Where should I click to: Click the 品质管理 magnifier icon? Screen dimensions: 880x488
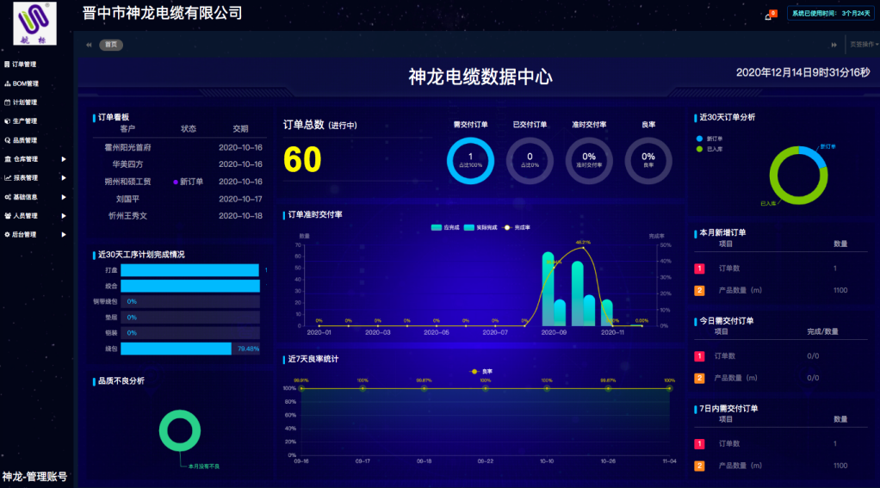point(7,140)
